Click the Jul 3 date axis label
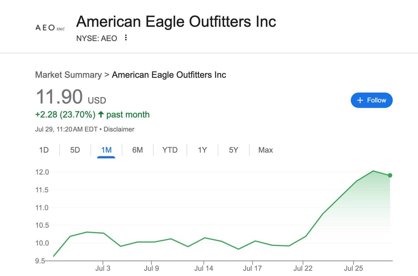This screenshot has width=418, height=276. (x=103, y=268)
